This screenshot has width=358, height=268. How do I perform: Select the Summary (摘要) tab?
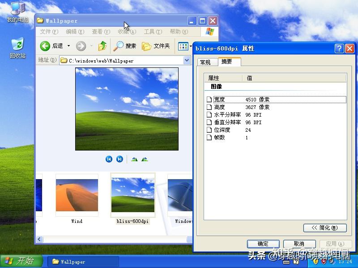coord(229,62)
